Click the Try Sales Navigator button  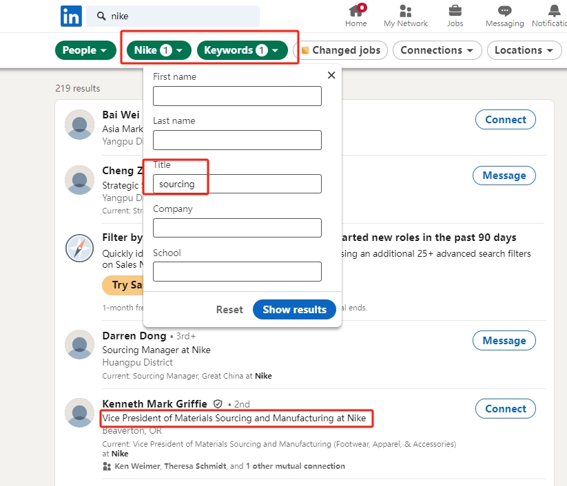coord(123,285)
